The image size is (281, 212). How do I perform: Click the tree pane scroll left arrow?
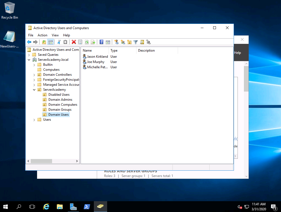coord(28,161)
